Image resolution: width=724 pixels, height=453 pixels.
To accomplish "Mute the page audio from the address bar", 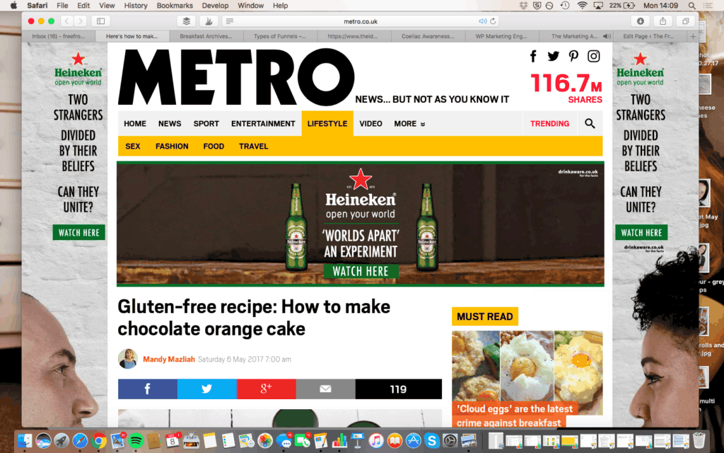I will (x=482, y=21).
